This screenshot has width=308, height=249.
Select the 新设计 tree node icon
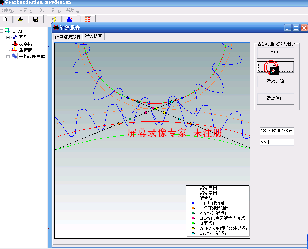tap(8, 30)
